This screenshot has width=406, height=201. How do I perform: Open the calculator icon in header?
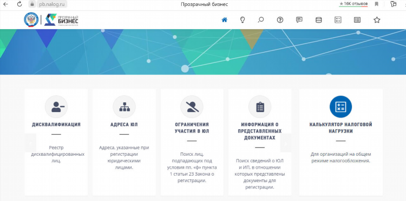coord(338,20)
